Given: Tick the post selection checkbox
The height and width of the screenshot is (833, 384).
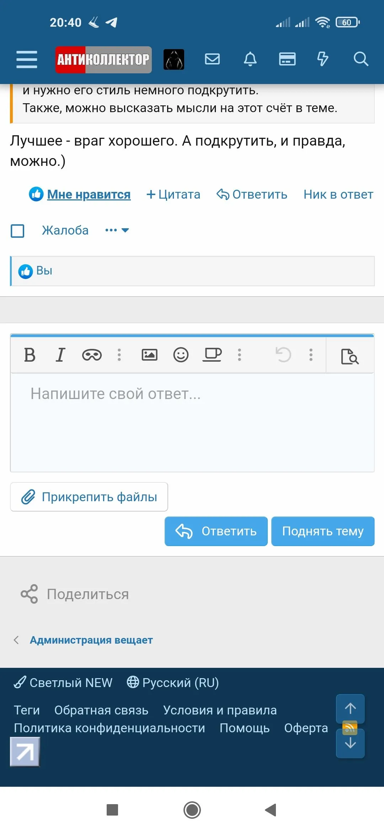Looking at the screenshot, I should pos(17,231).
